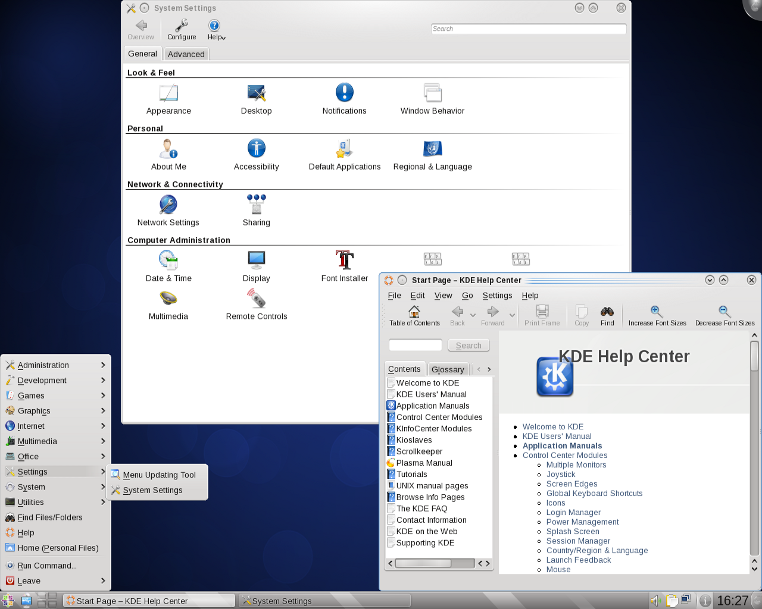Select Menu Updating Tool entry
Image resolution: width=762 pixels, height=609 pixels.
157,475
